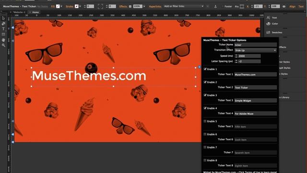Screen dimensions: 307x173
Task: Check the Enable 7 checkbox
Action: tap(205, 147)
